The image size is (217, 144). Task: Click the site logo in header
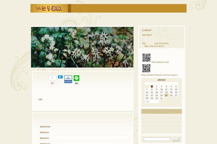point(49,8)
